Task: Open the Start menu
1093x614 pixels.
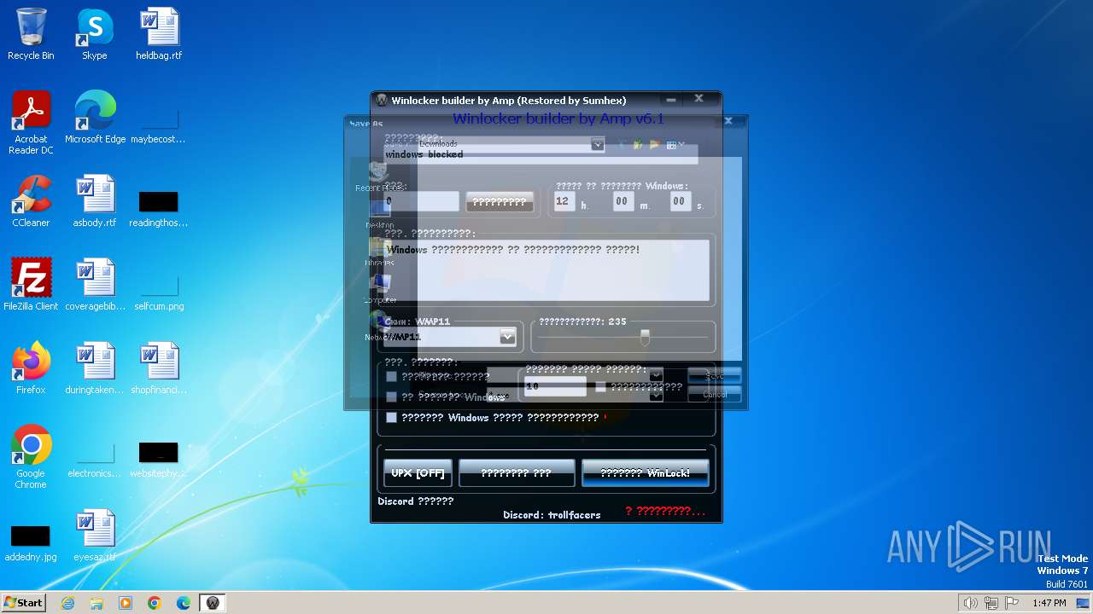Action: pyautogui.click(x=23, y=603)
